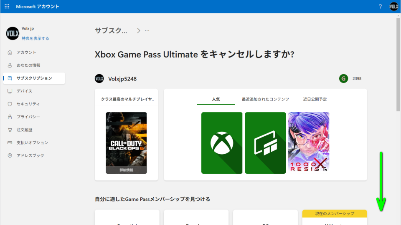The height and width of the screenshot is (225, 401).
Task: Click the サブスク breadcrumb link
Action: coord(111,30)
